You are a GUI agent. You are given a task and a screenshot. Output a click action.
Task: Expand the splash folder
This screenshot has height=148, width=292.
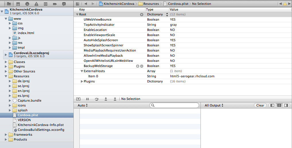click(10, 110)
